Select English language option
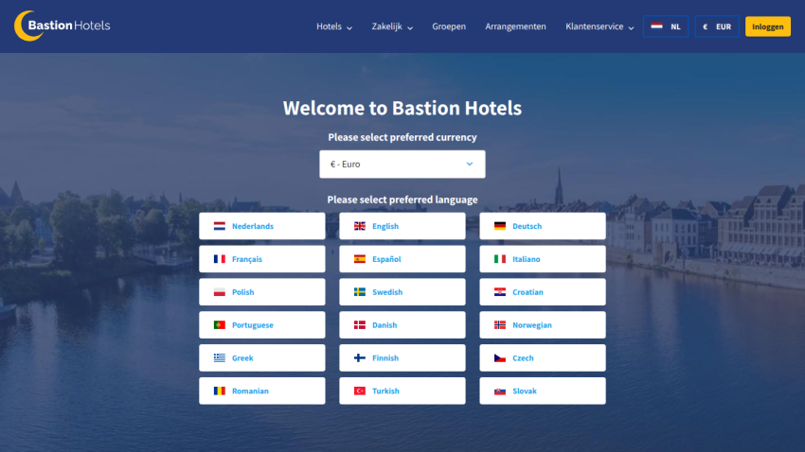805x452 pixels. pos(402,226)
